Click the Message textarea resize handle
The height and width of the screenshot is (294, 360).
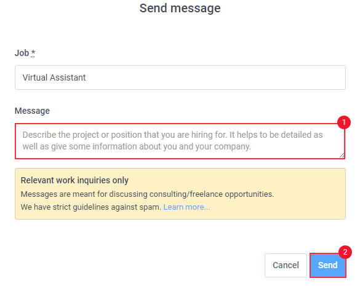click(x=342, y=156)
